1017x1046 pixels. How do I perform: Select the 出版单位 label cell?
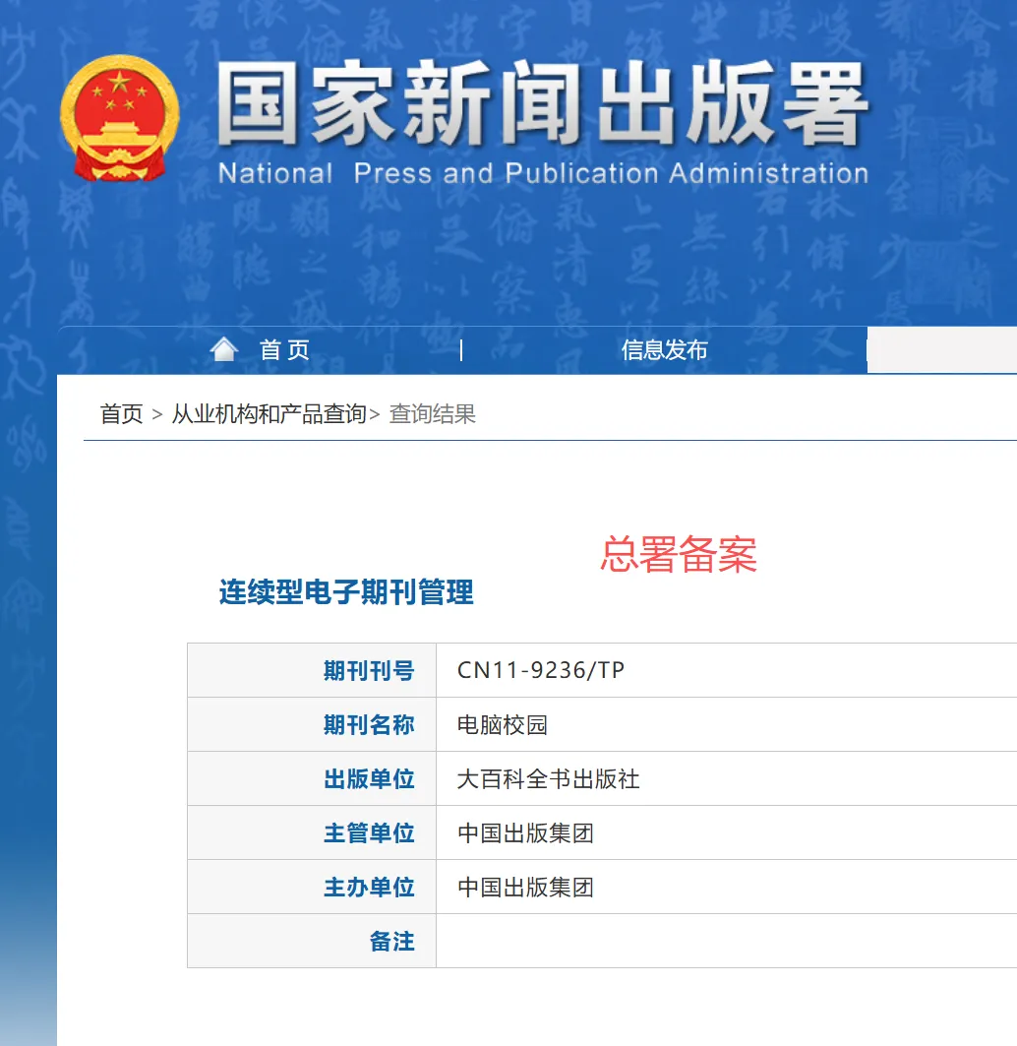[312, 778]
